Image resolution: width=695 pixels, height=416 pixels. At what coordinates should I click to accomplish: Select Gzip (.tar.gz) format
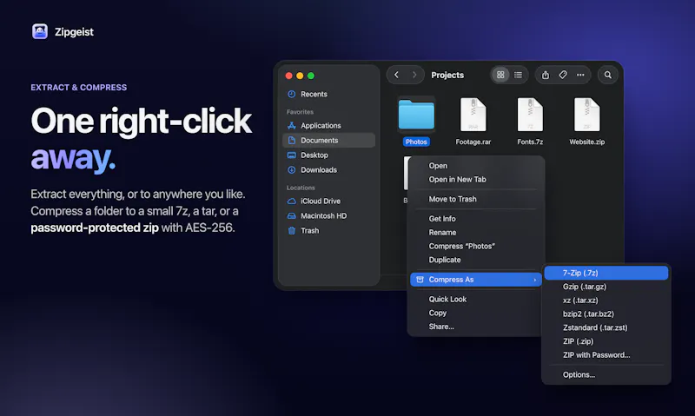pyautogui.click(x=606, y=287)
